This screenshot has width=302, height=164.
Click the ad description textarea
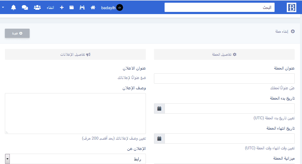pos(75,114)
